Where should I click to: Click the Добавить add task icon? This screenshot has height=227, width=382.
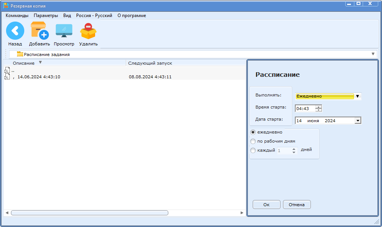click(39, 31)
